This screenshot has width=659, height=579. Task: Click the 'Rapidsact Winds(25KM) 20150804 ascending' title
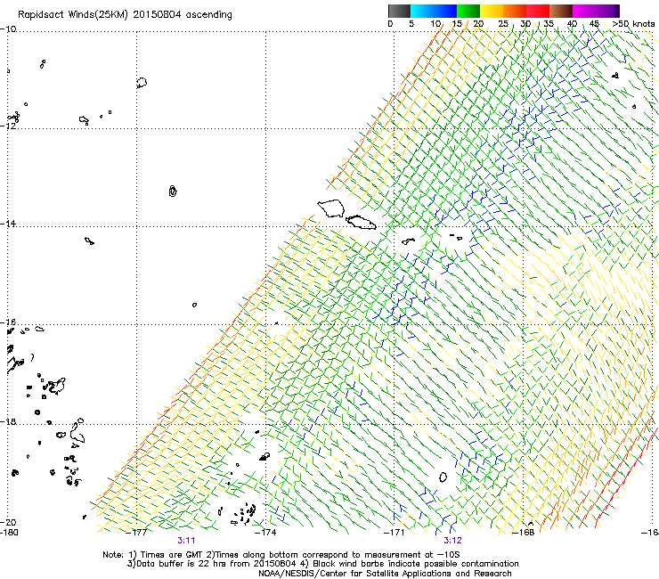coord(125,15)
